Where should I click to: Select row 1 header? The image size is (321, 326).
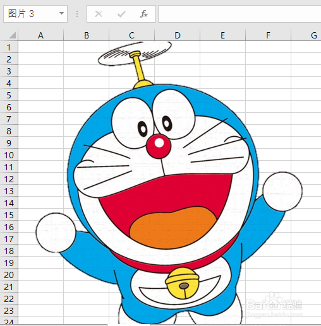tap(9, 47)
